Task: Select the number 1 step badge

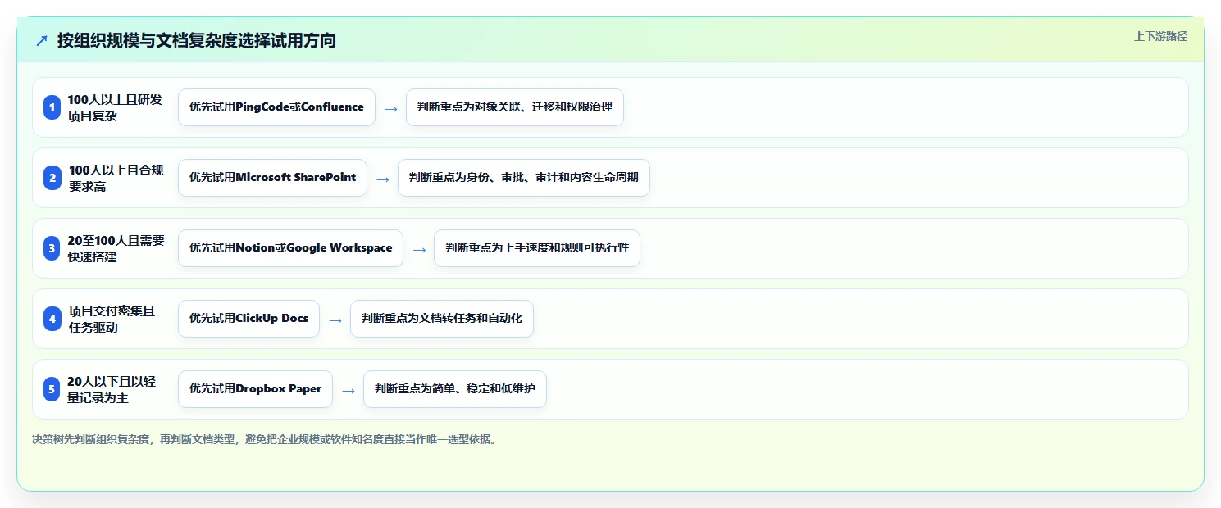Action: (52, 107)
